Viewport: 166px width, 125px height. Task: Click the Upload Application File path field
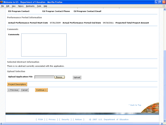tap(44, 77)
